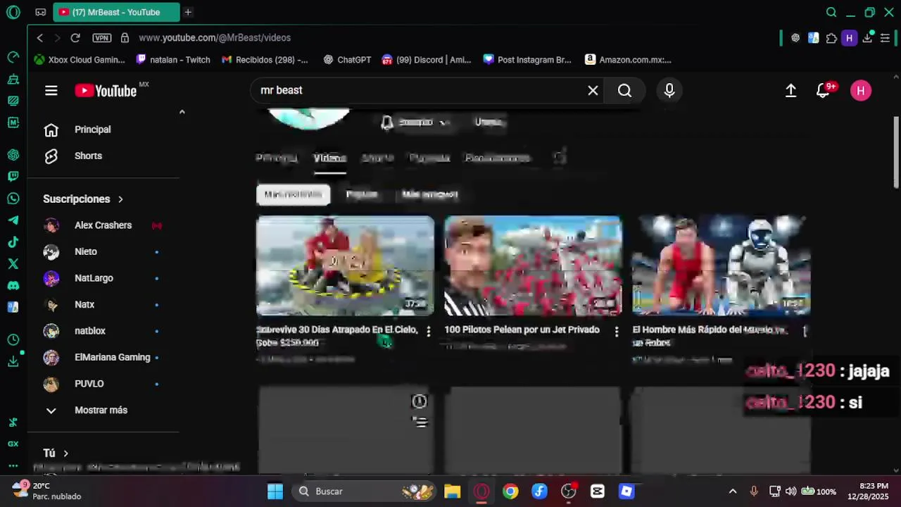Viewport: 901px width, 507px height.
Task: Open natblox subscription channel
Action: [x=90, y=331]
